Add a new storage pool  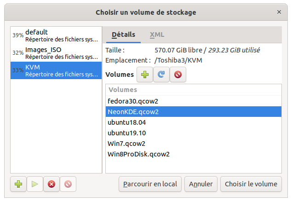coord(18,184)
